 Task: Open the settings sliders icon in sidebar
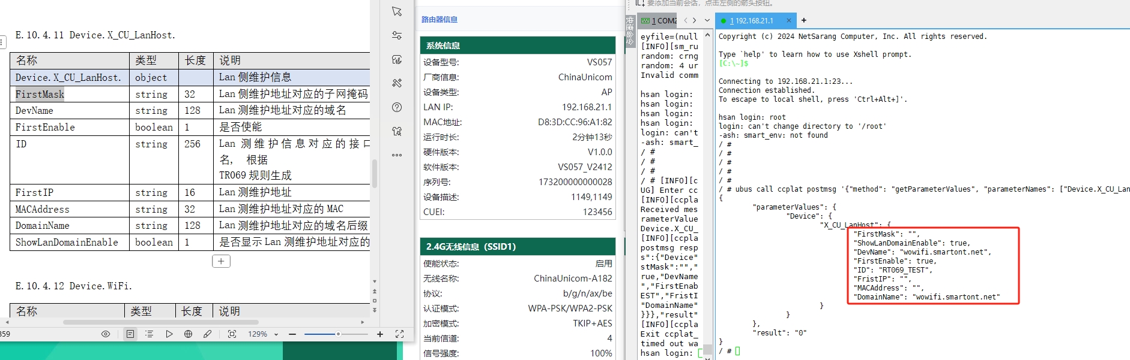[x=397, y=35]
